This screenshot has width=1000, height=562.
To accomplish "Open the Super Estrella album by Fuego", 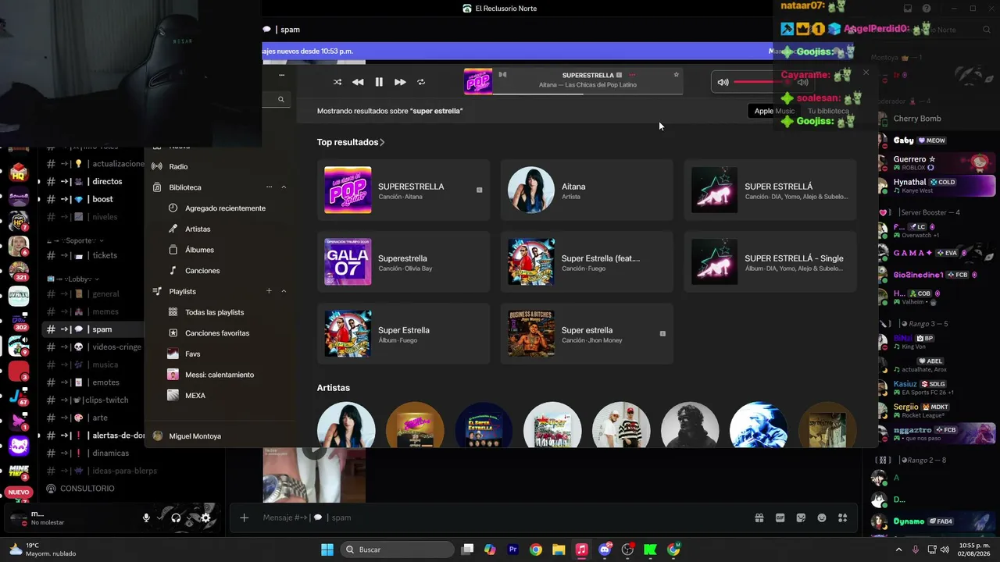I will pyautogui.click(x=403, y=333).
